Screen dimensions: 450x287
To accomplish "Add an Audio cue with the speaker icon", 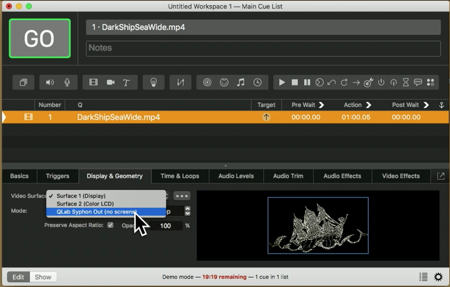I will [x=49, y=82].
